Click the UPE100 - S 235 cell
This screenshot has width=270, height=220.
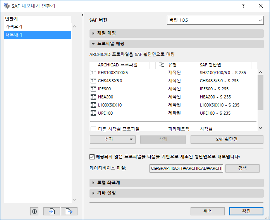pyautogui.click(x=215, y=113)
